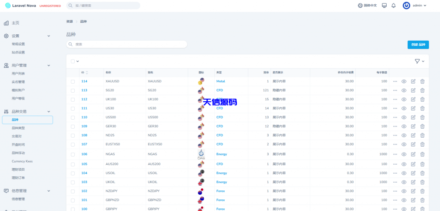
Task: Open the admin user dropdown
Action: (415, 6)
